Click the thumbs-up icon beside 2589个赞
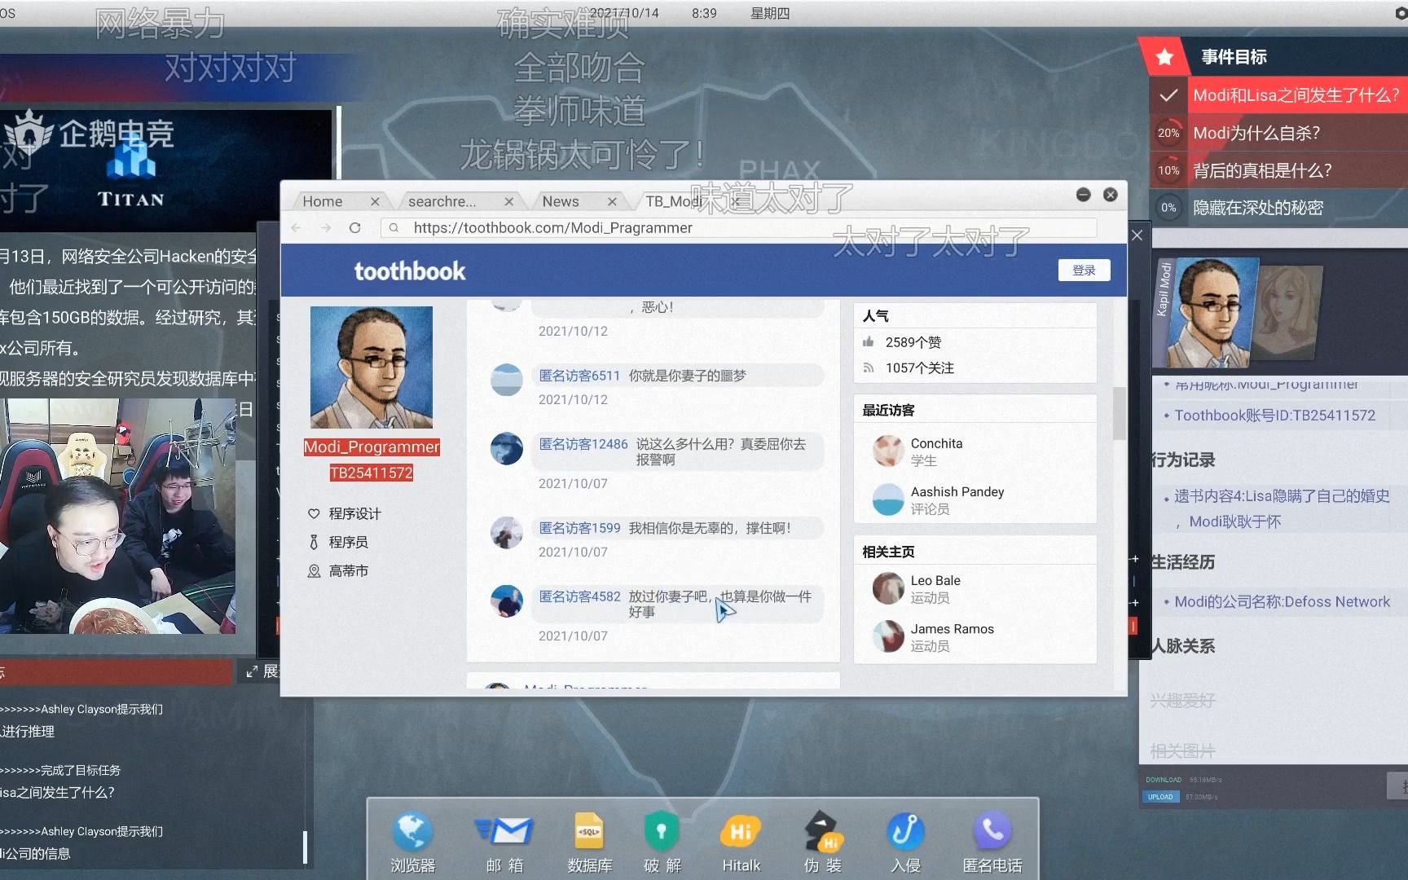The height and width of the screenshot is (880, 1408). [869, 342]
